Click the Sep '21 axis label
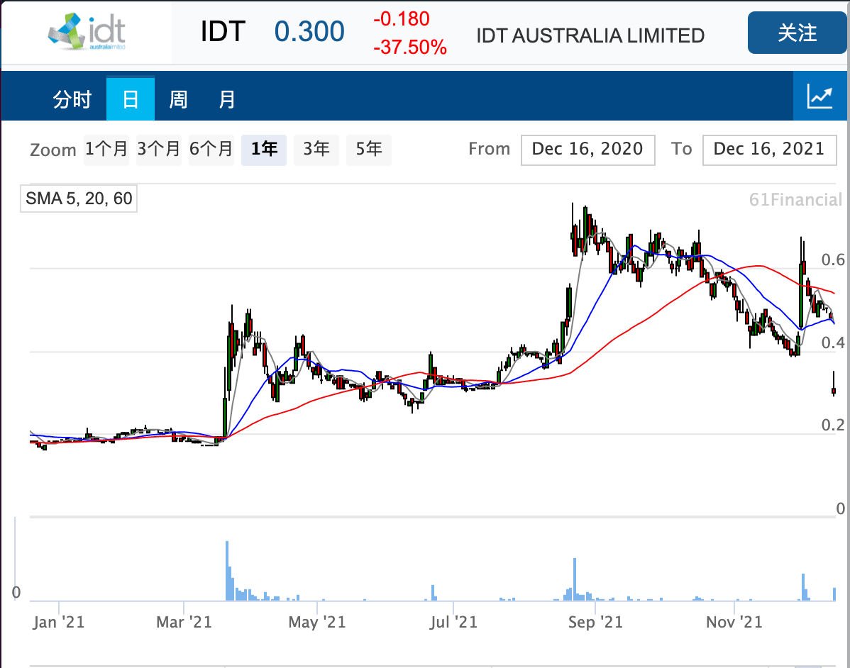 tap(595, 622)
